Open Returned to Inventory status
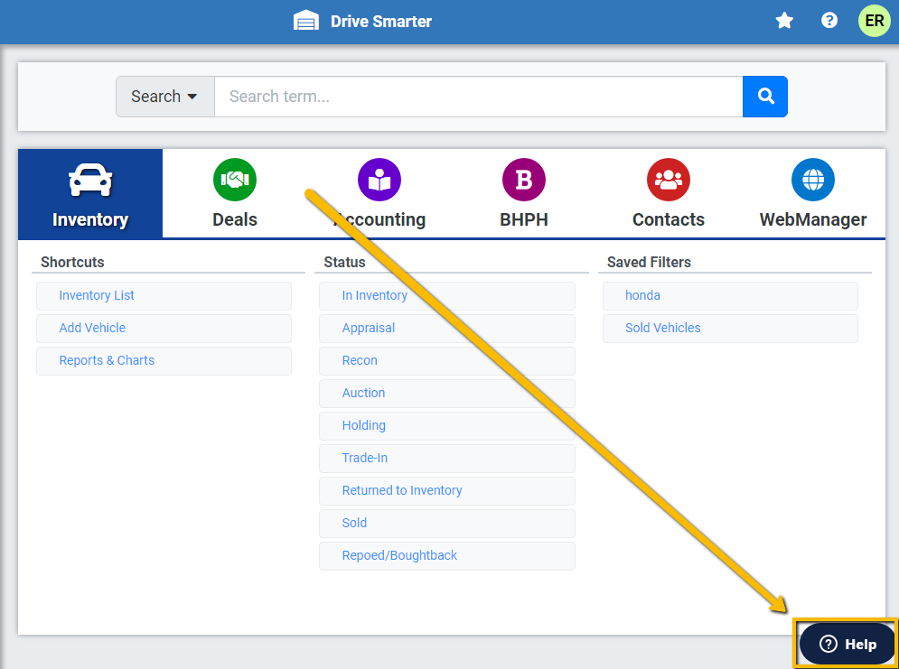Screen dimensions: 899x669 [447, 491]
